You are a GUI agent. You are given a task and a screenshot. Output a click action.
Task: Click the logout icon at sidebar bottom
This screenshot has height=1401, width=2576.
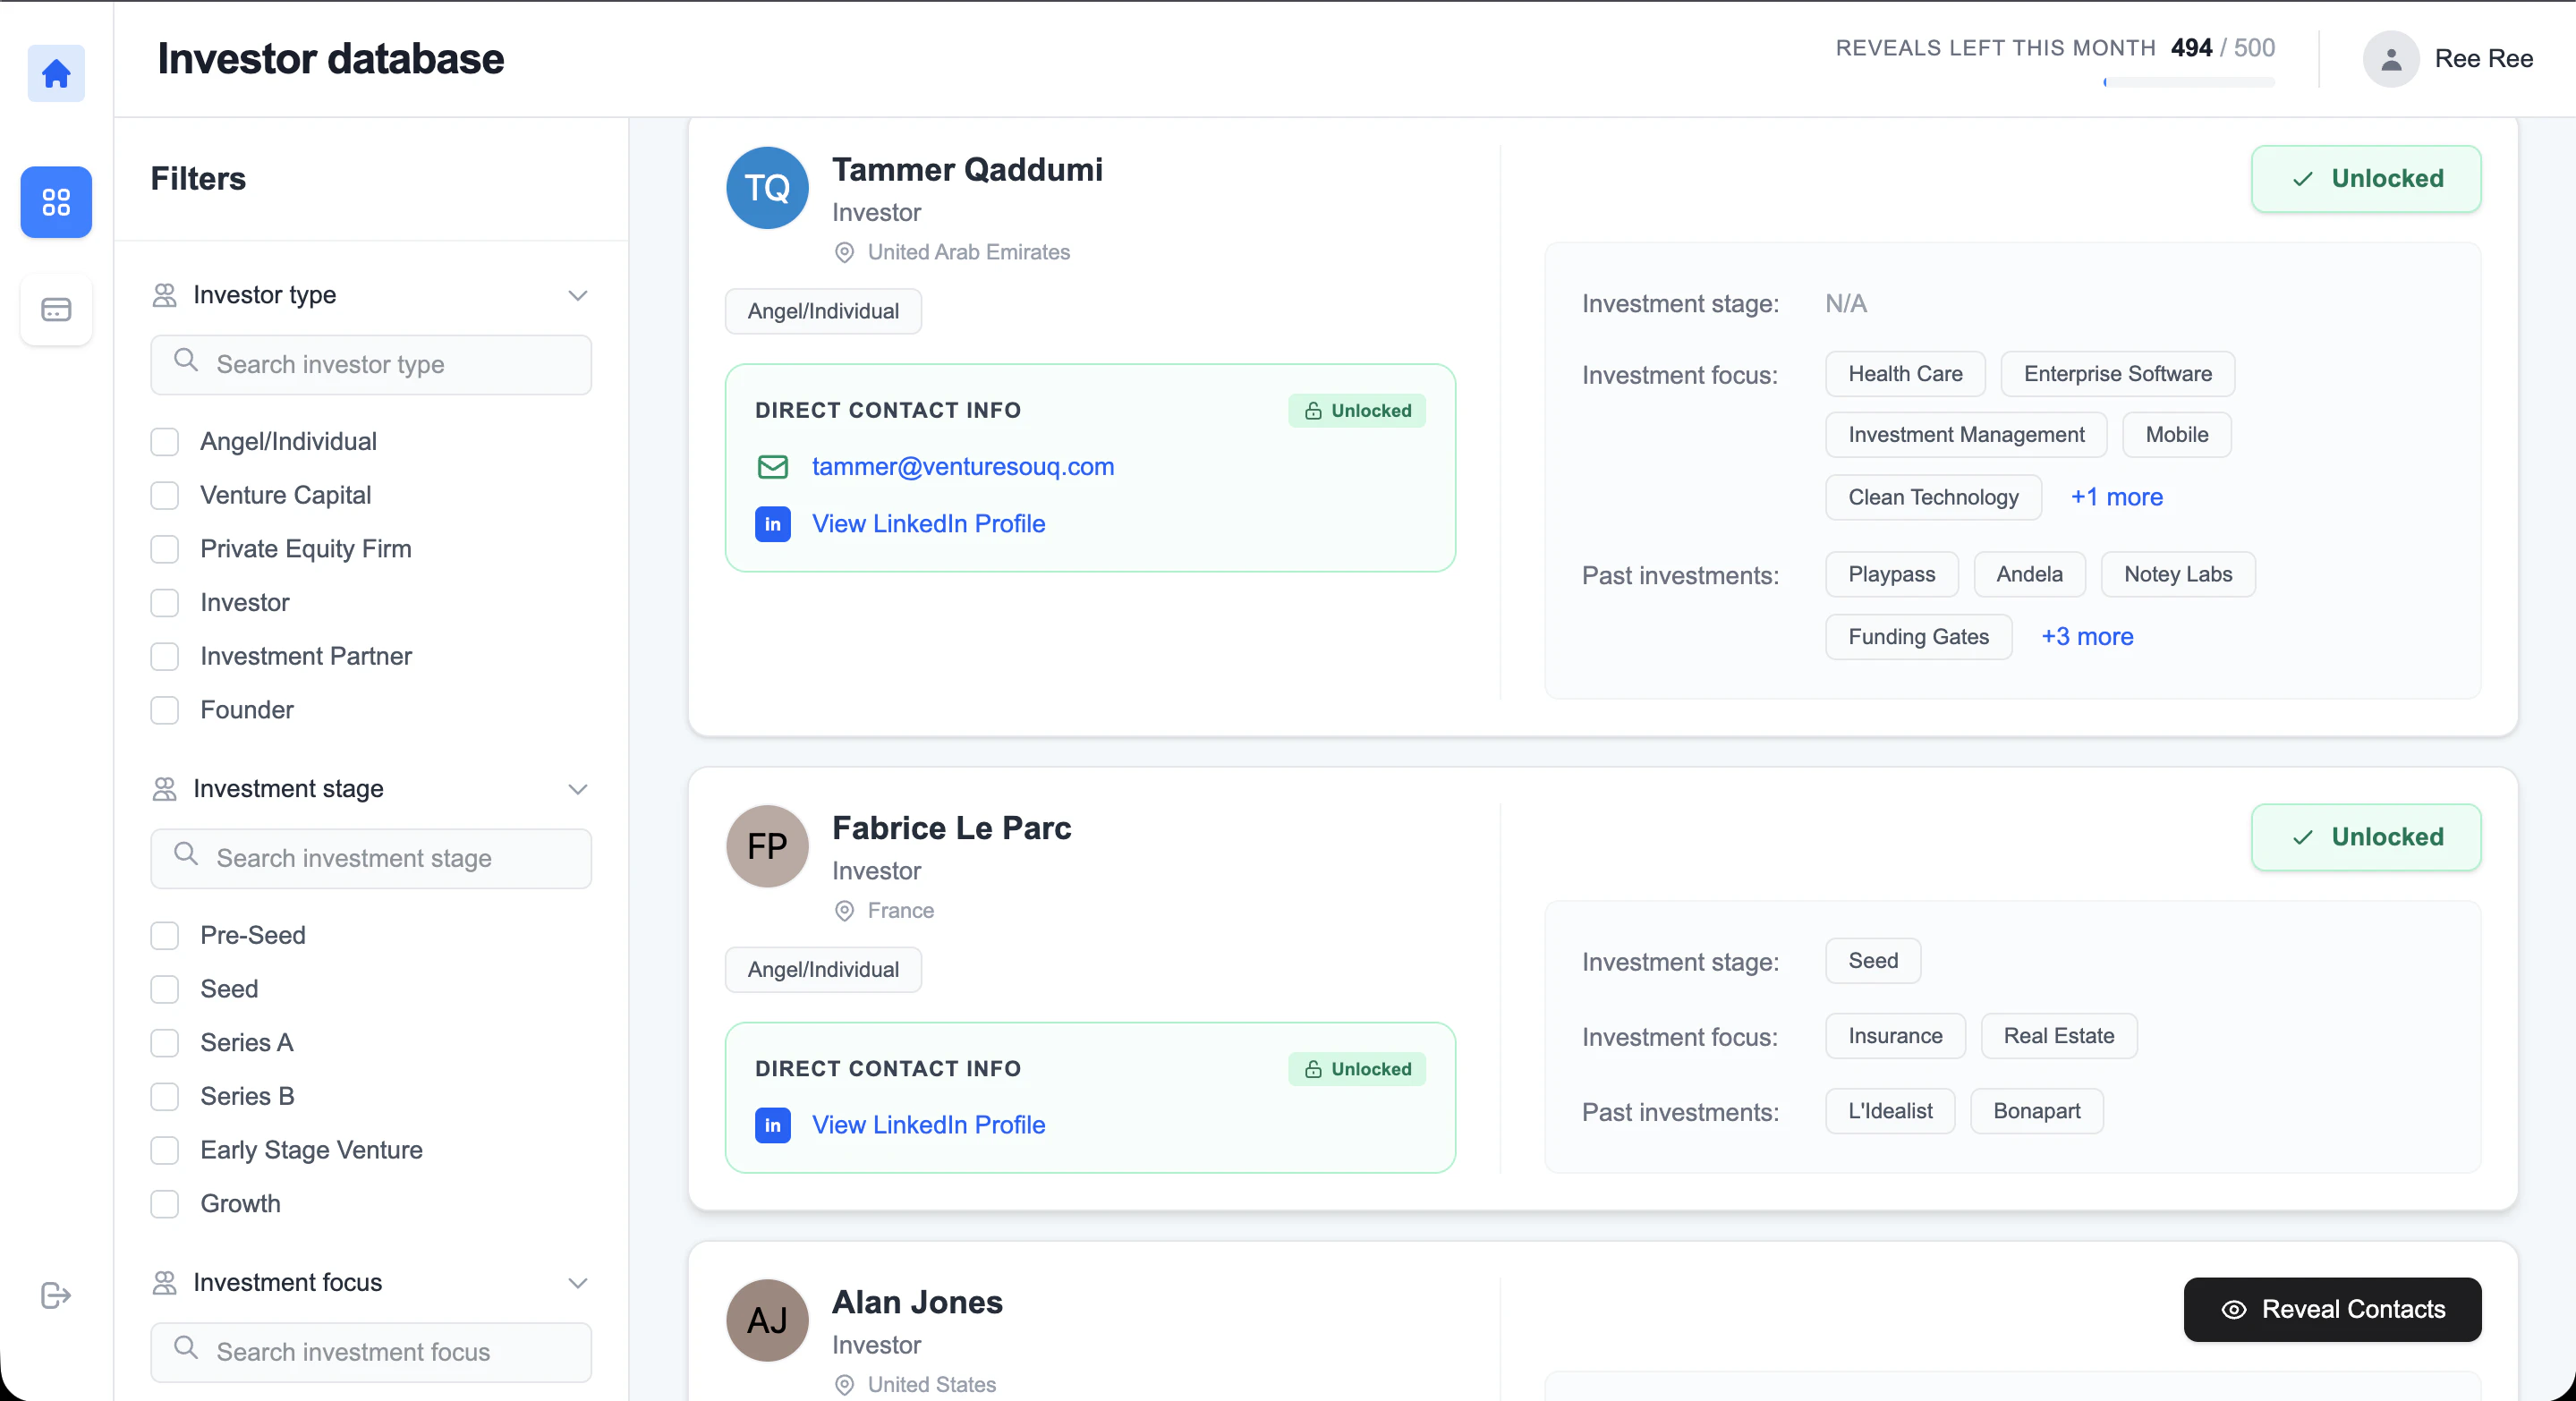point(56,1295)
